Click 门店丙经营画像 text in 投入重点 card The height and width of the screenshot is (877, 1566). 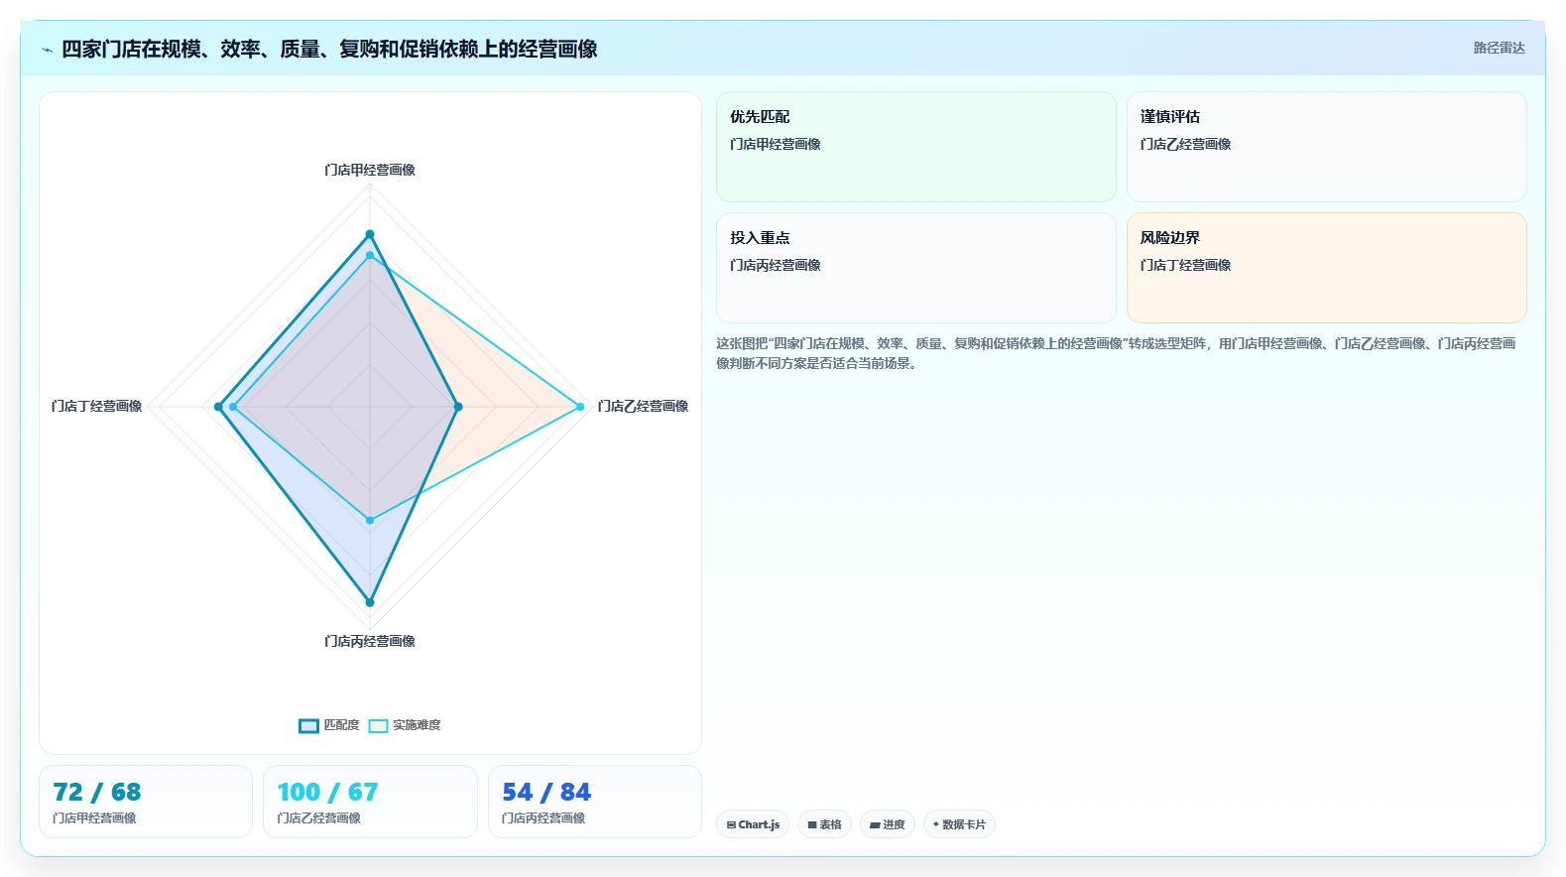click(776, 266)
